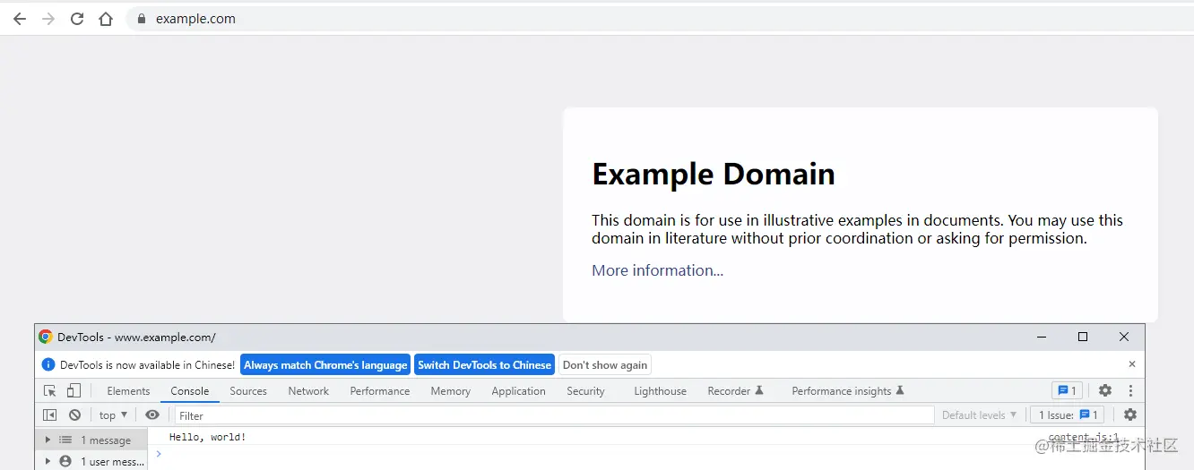Switch to the Application tab
The width and height of the screenshot is (1194, 470).
point(518,391)
